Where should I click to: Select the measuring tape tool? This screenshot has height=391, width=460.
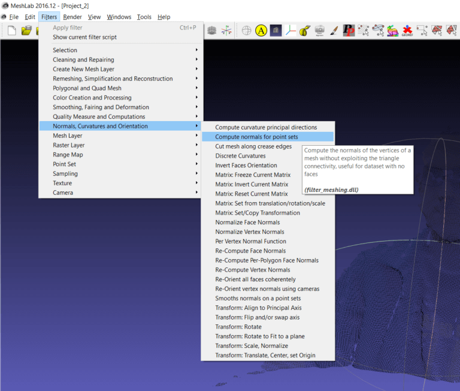click(305, 30)
